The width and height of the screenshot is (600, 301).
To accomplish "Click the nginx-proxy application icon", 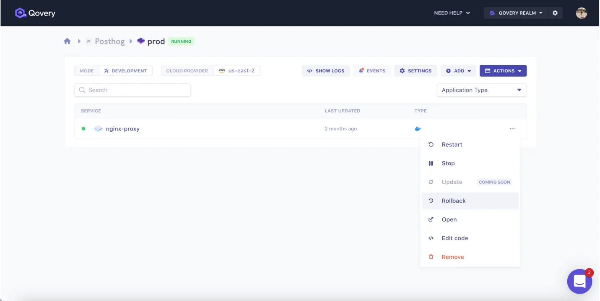I will pos(99,129).
